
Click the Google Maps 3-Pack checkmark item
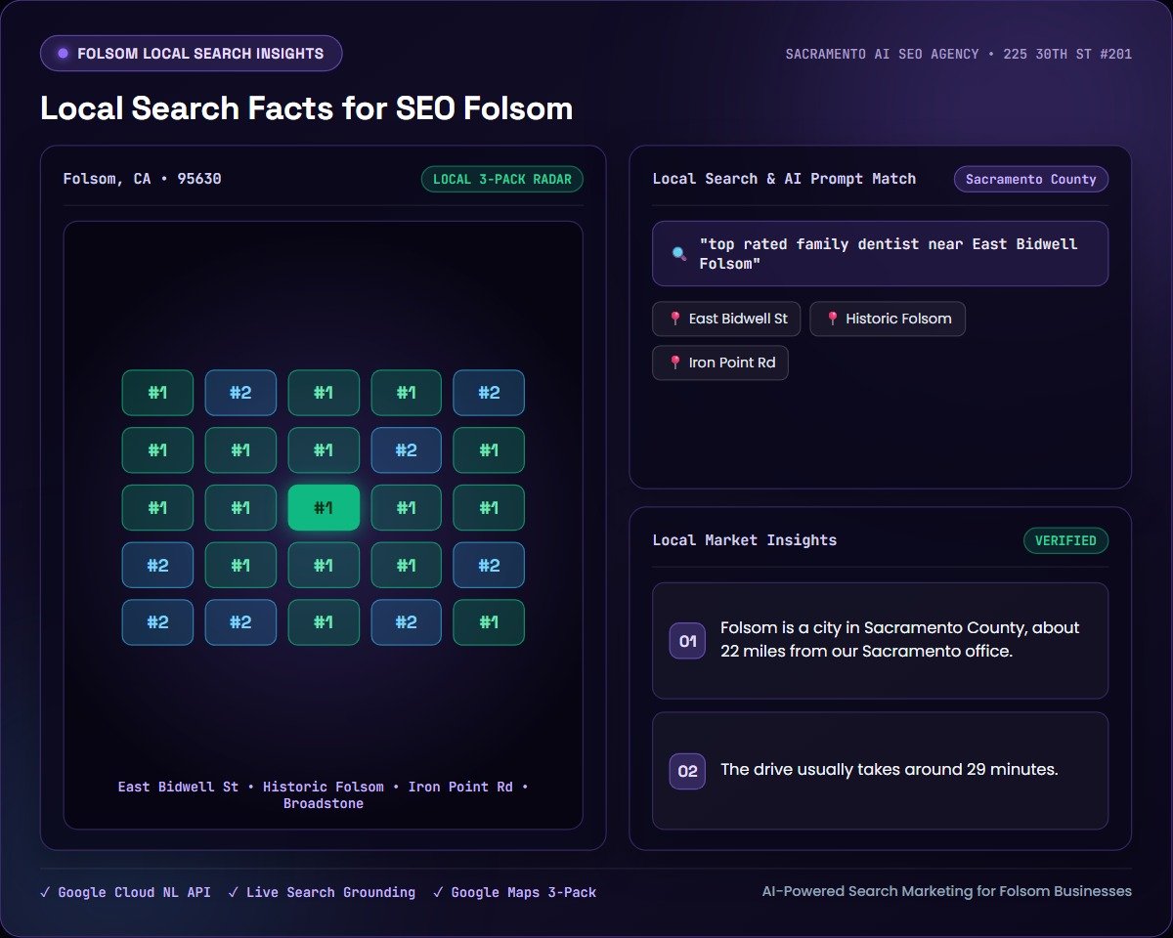(514, 892)
